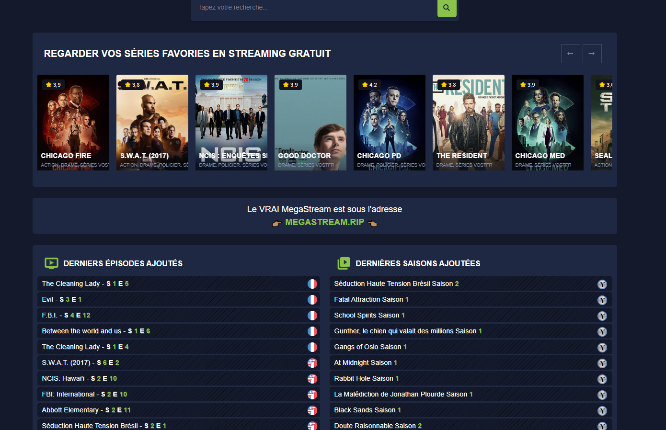666x430 pixels.
Task: Click the round icon on Séduction Haute Tension Saison 2
Action: point(602,284)
